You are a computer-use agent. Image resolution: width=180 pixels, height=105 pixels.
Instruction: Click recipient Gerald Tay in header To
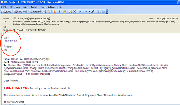click(93, 22)
